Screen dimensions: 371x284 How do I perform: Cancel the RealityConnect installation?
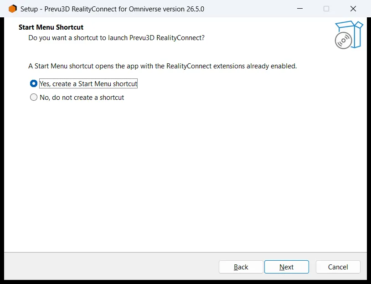click(x=338, y=267)
